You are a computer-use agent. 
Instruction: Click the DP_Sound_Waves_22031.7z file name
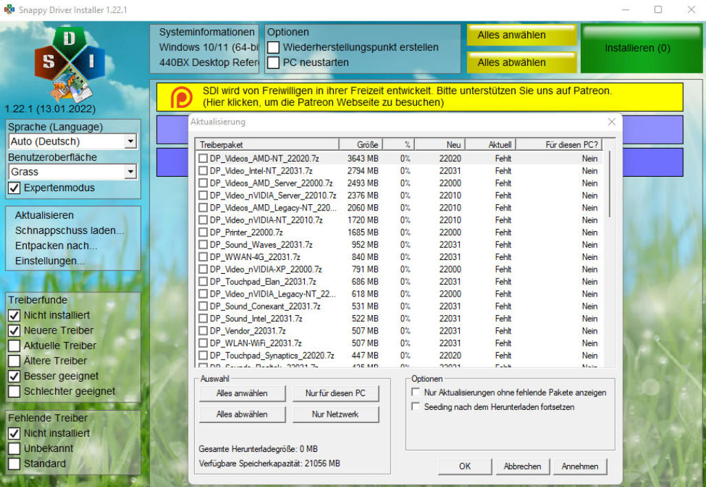(x=261, y=245)
